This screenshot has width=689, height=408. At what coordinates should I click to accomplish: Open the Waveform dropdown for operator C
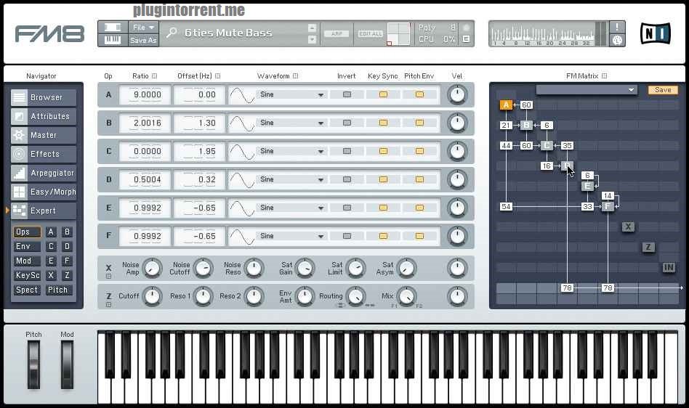coord(291,151)
